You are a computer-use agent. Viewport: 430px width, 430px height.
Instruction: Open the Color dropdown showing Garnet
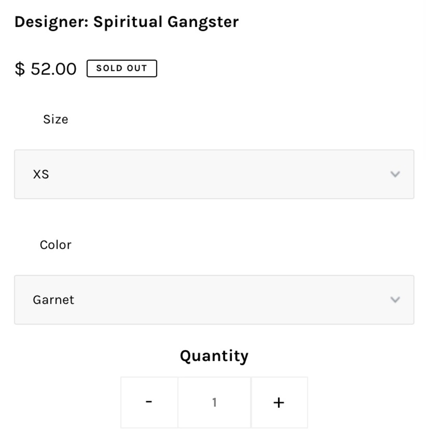click(x=214, y=300)
